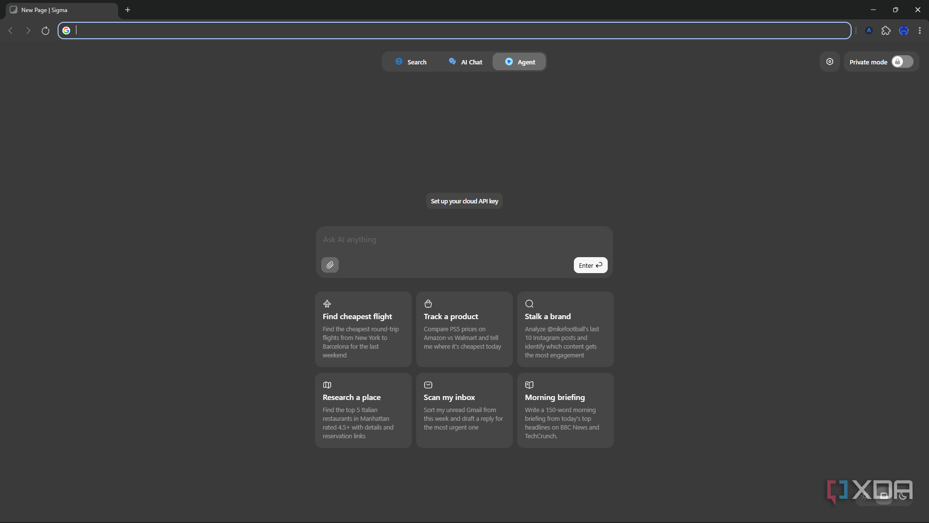Click the Google icon in address bar
929x523 pixels.
[x=66, y=31]
